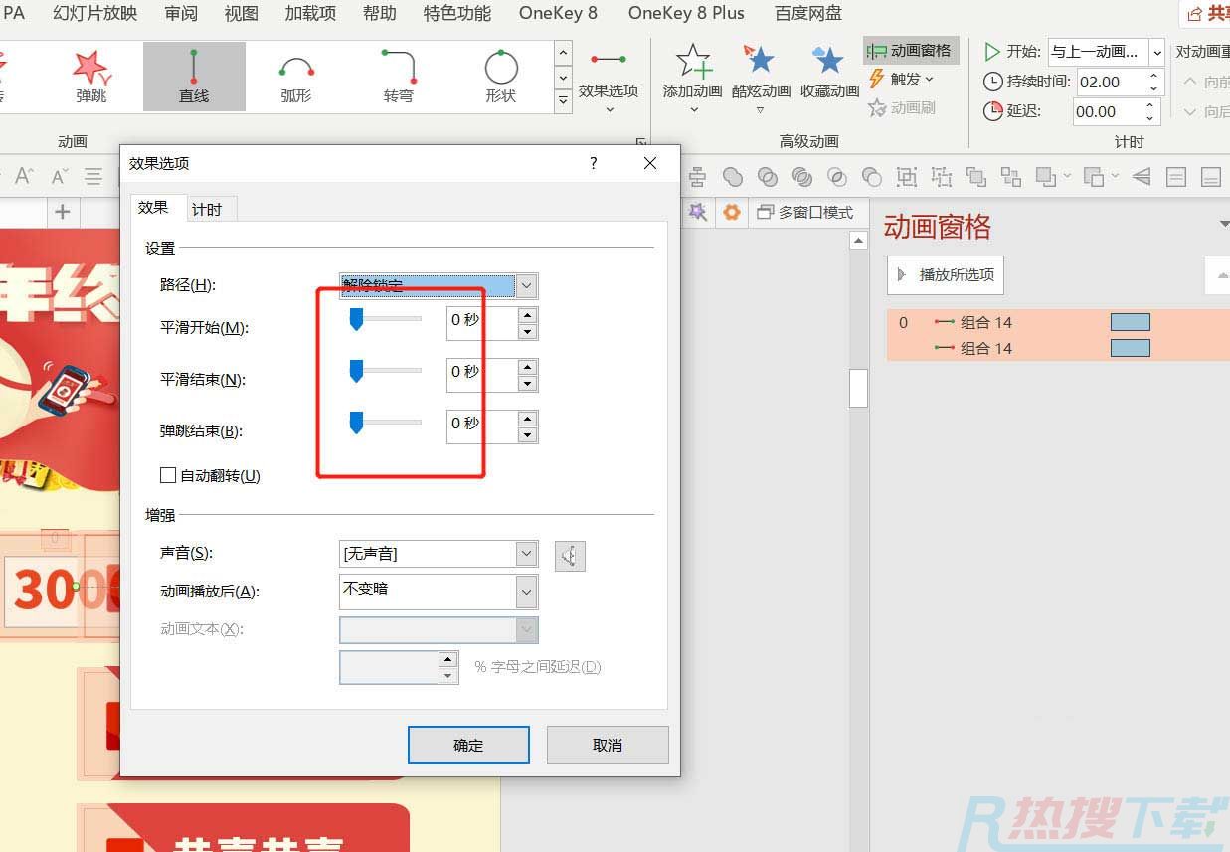
Task: Switch to the 计时 tab
Action: (208, 209)
